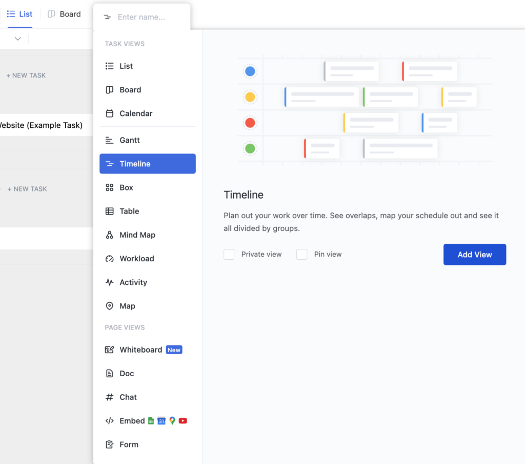Select the Gantt view icon
Viewport: 525px width, 464px height.
pyautogui.click(x=109, y=140)
